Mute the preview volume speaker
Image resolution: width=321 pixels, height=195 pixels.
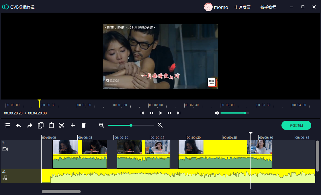tap(217, 113)
